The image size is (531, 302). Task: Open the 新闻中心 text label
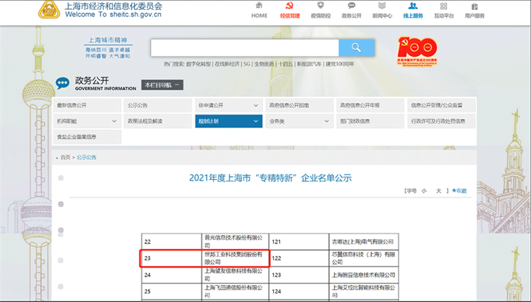click(x=382, y=15)
